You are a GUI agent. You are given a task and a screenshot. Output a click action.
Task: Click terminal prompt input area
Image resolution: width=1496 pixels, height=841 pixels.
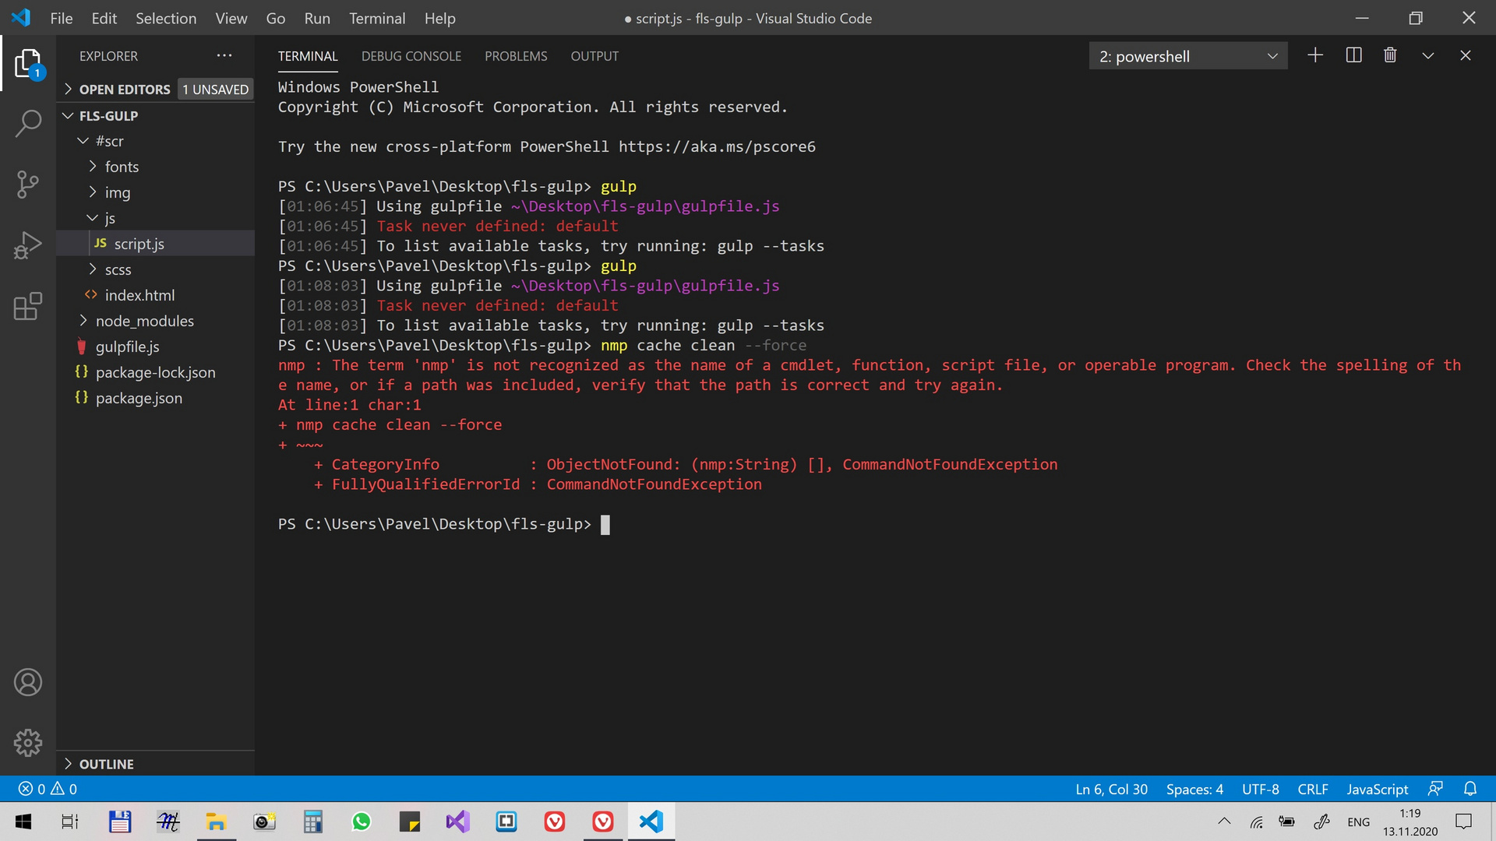605,525
